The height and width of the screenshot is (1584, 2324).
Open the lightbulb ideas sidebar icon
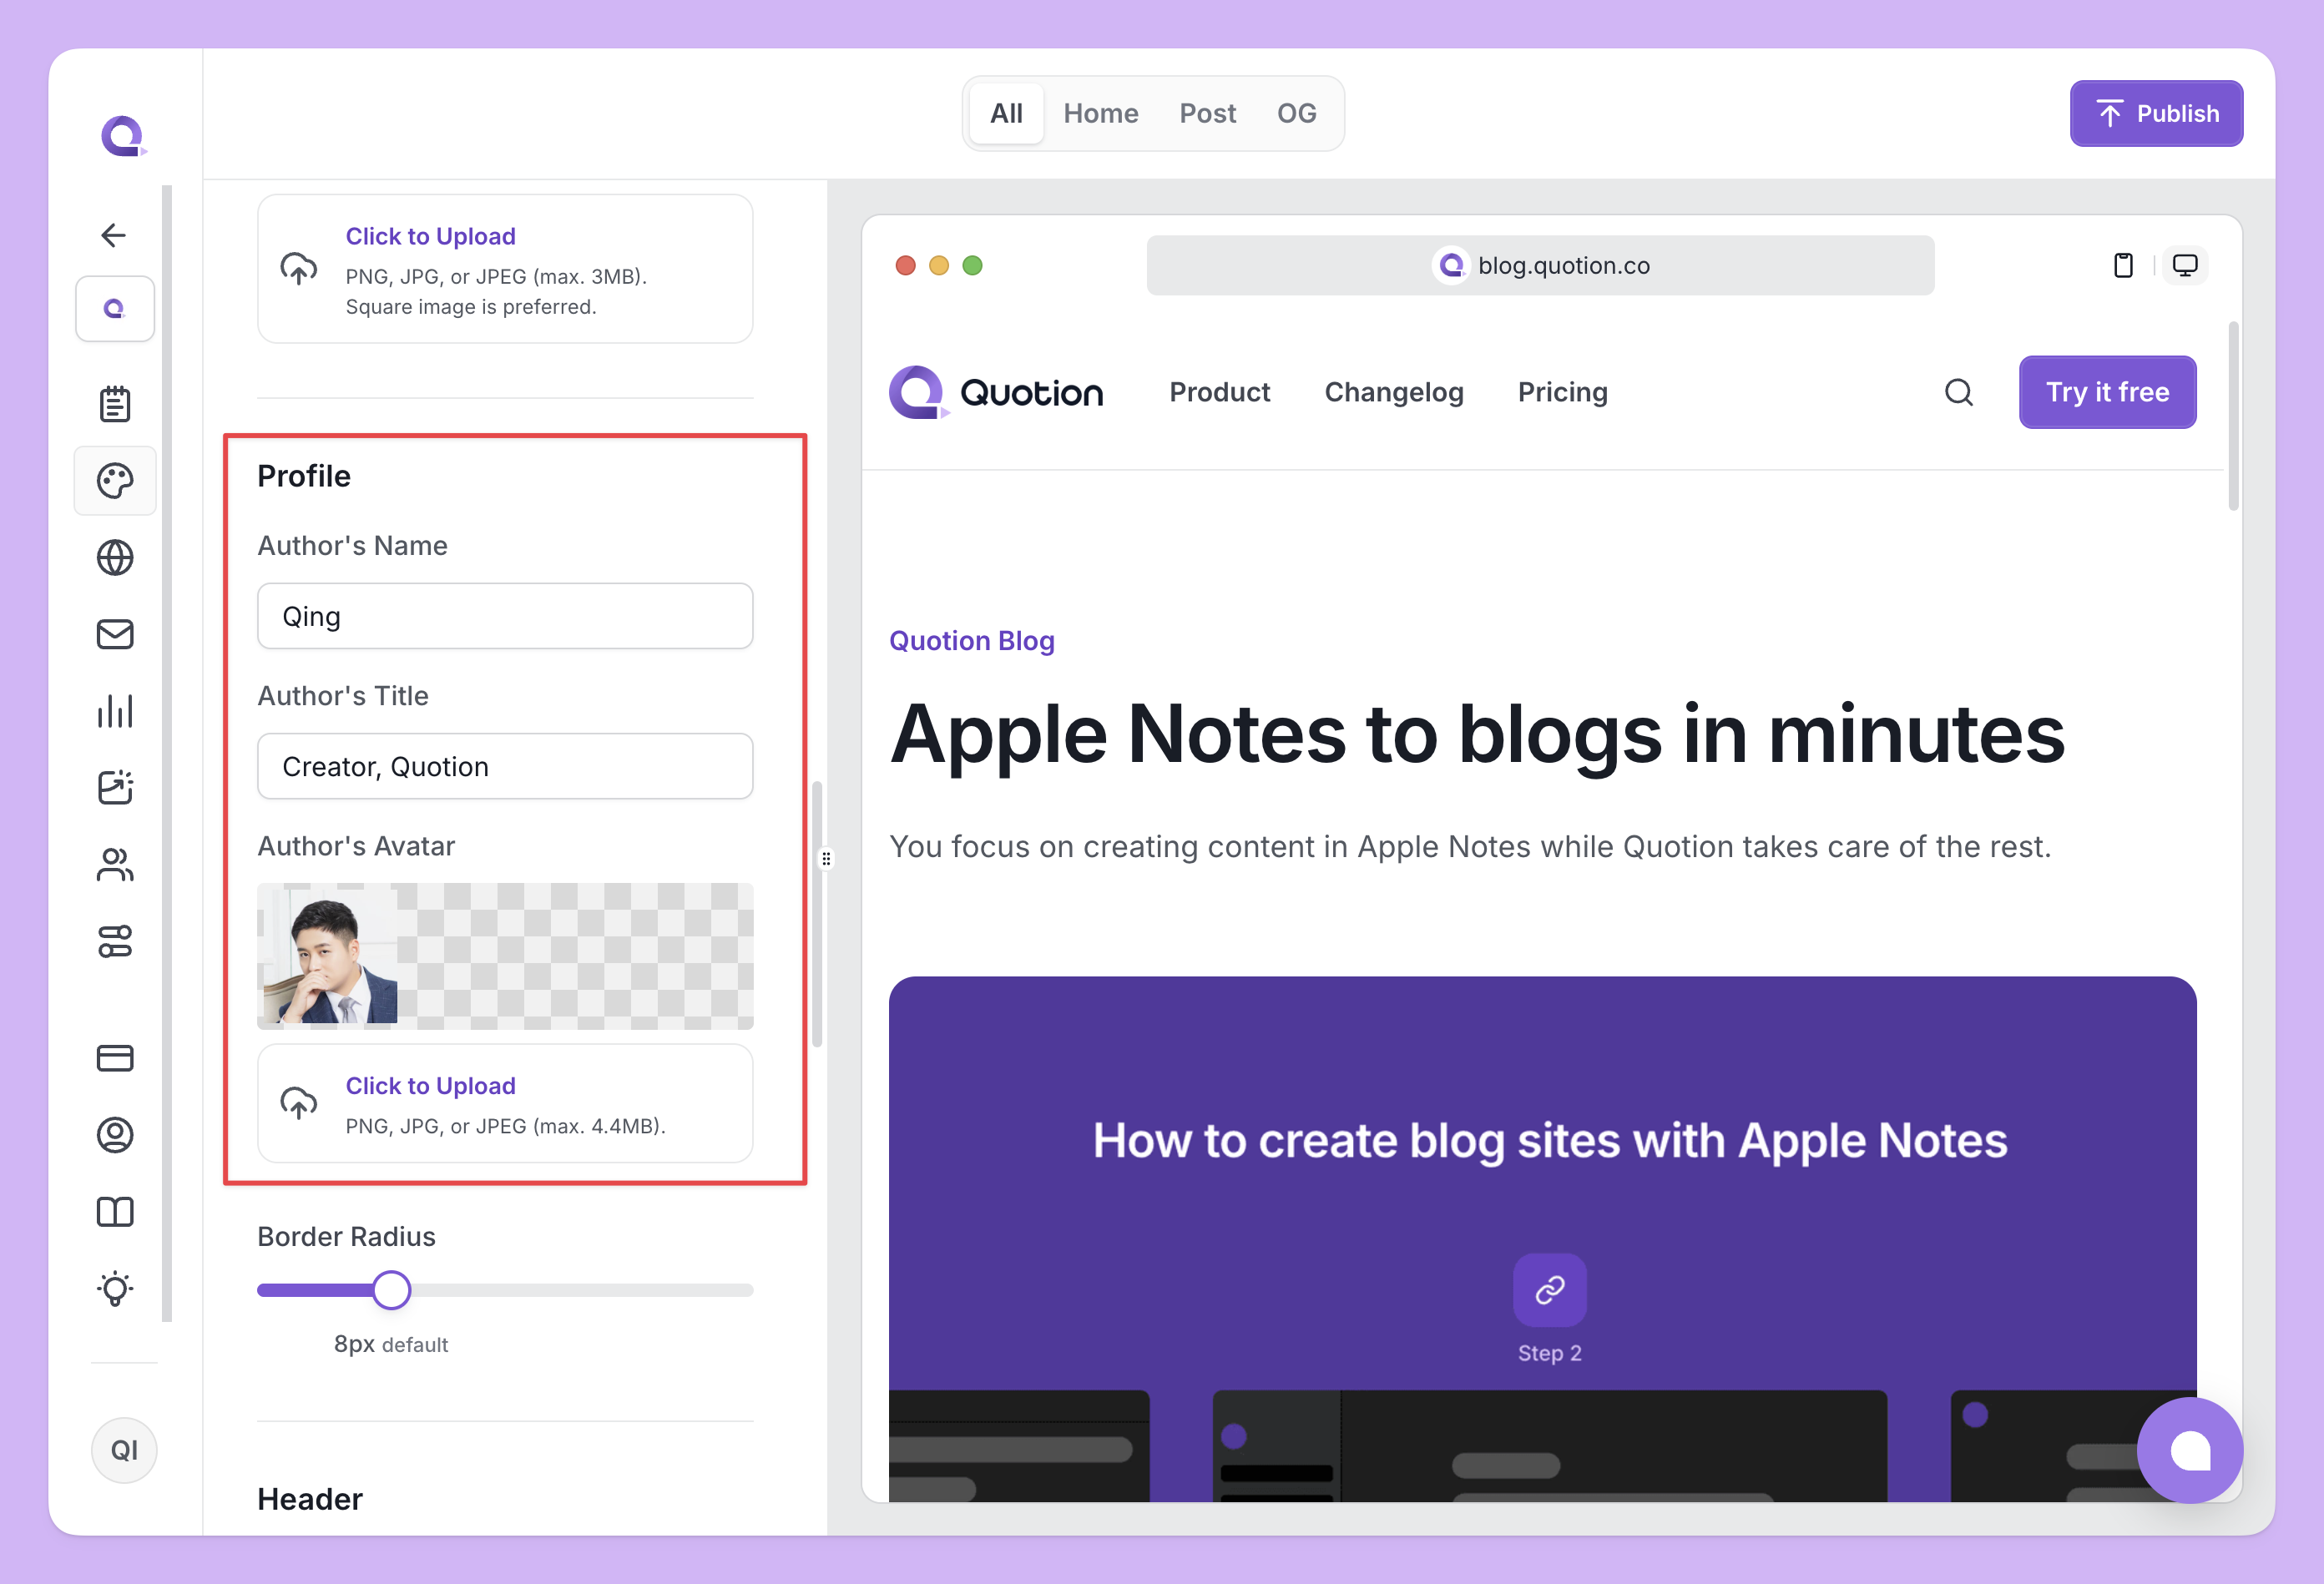tap(115, 1288)
